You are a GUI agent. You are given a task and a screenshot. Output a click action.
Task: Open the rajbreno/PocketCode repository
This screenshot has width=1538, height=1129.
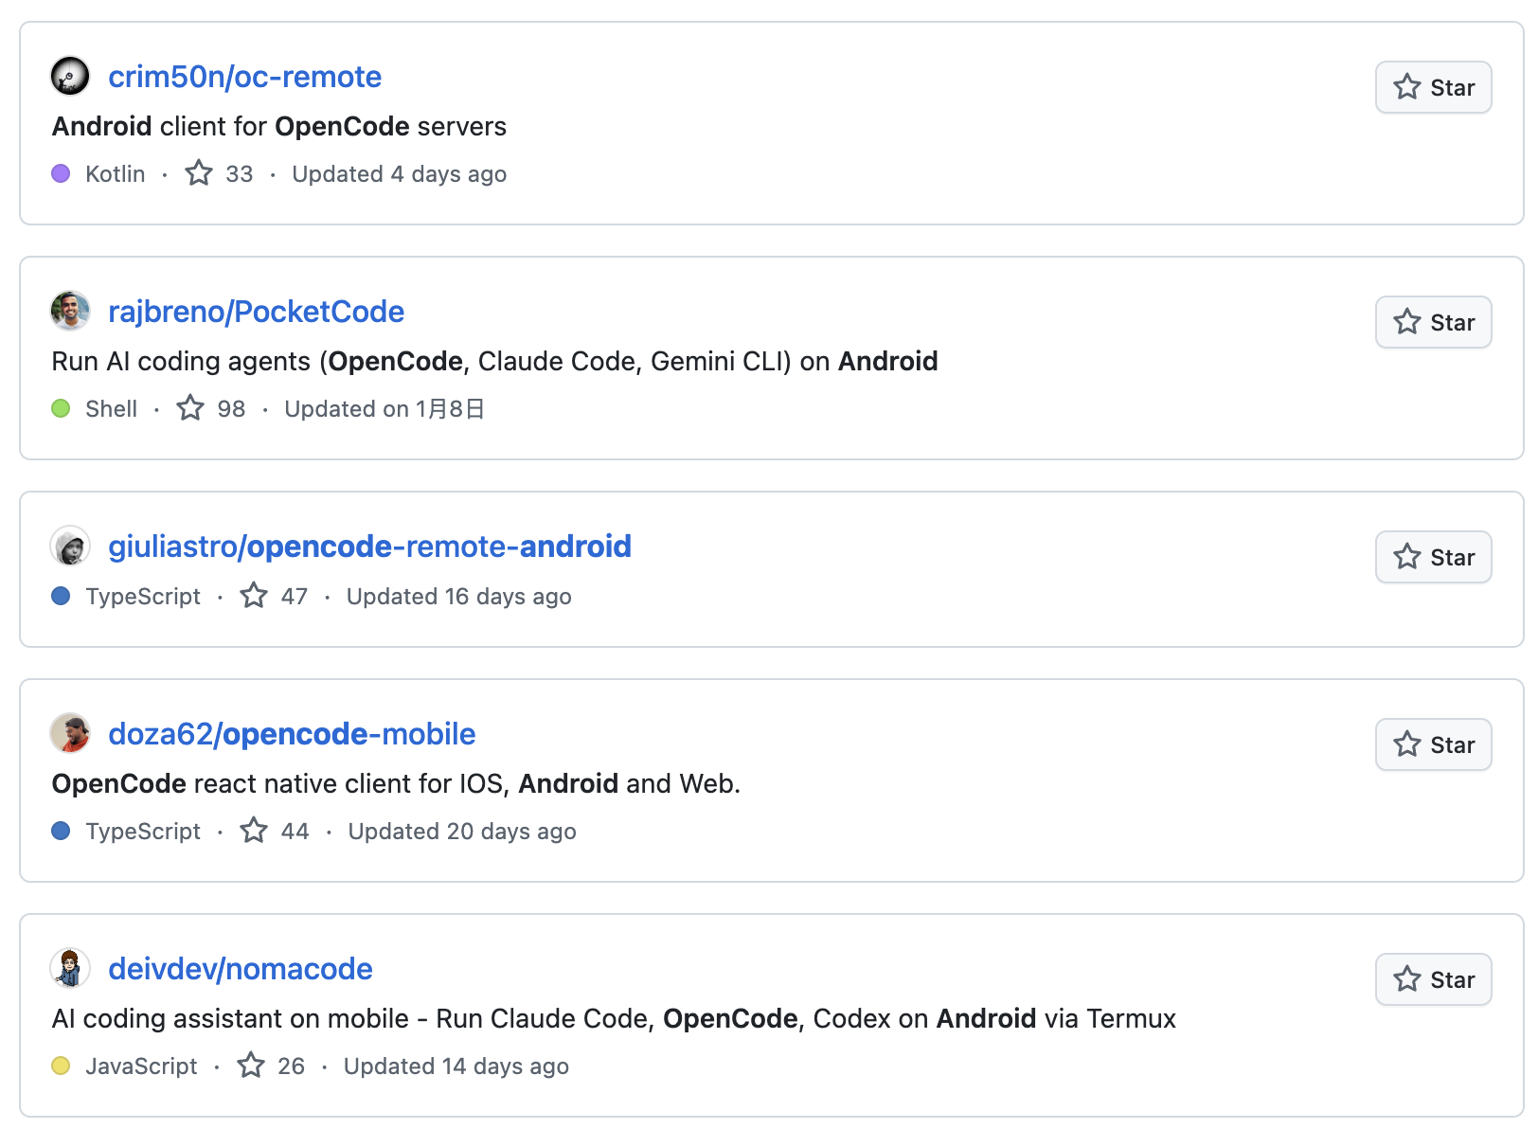point(256,312)
